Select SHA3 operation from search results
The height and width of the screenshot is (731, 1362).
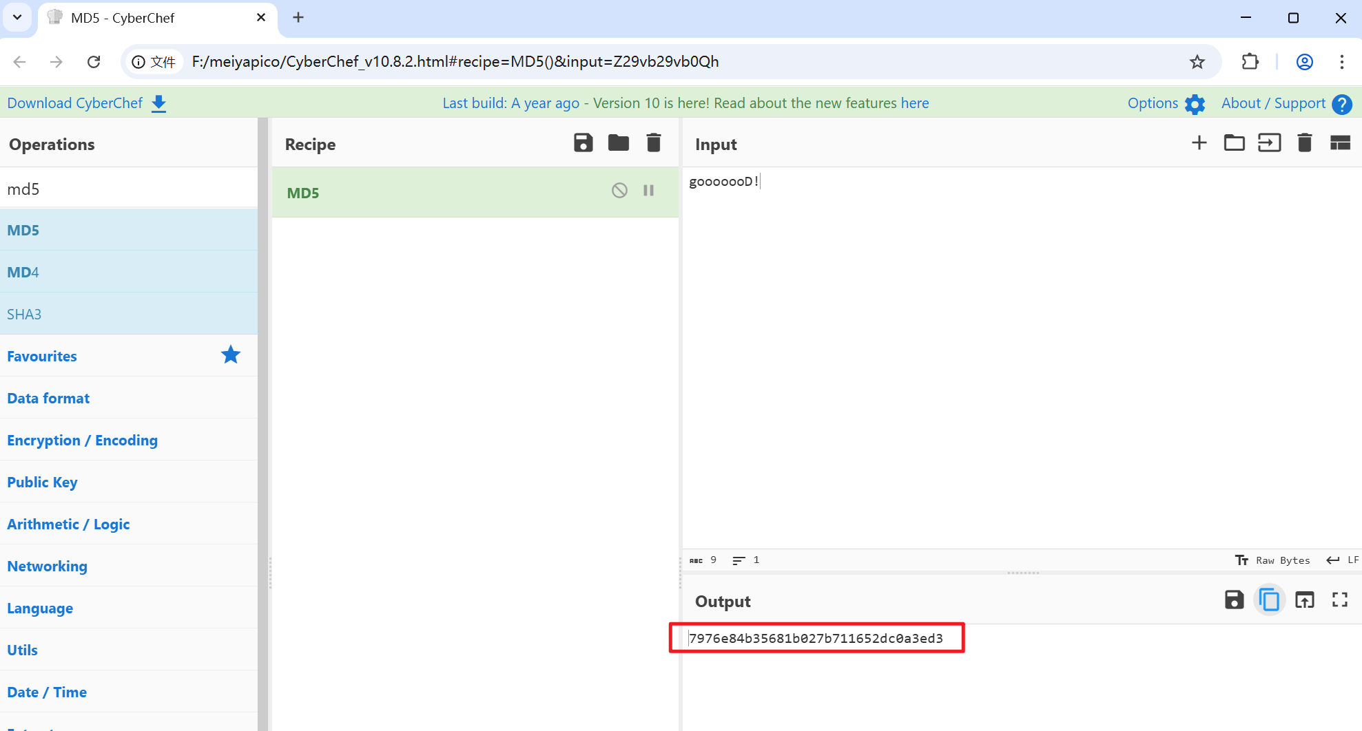[x=24, y=314]
